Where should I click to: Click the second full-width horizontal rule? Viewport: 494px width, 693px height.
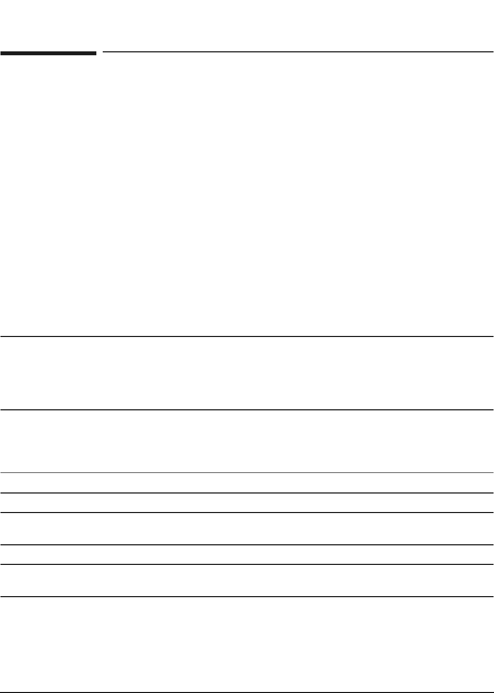(x=247, y=410)
